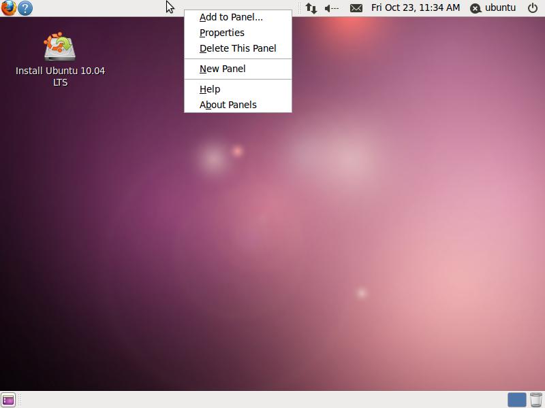Choose Delete This Panel

pos(238,48)
